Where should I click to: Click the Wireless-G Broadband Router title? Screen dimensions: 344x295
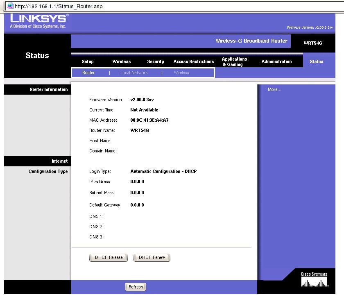point(251,41)
